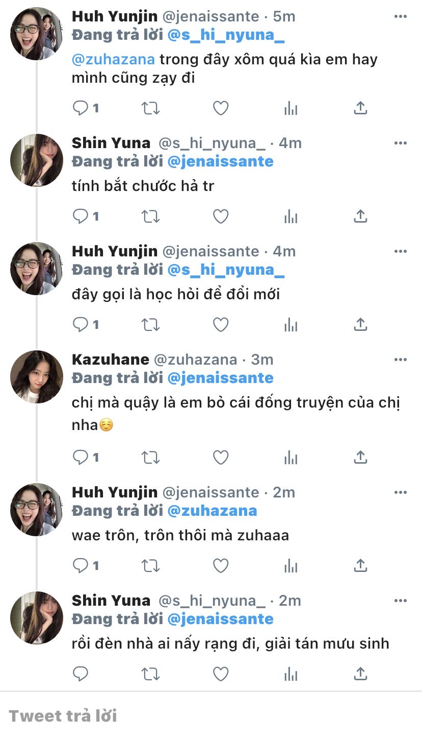The width and height of the screenshot is (422, 739).
Task: Open the @zuhazana mention in first tweet
Action: [113, 59]
